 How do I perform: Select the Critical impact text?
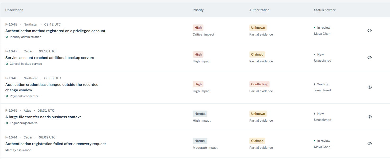click(203, 34)
